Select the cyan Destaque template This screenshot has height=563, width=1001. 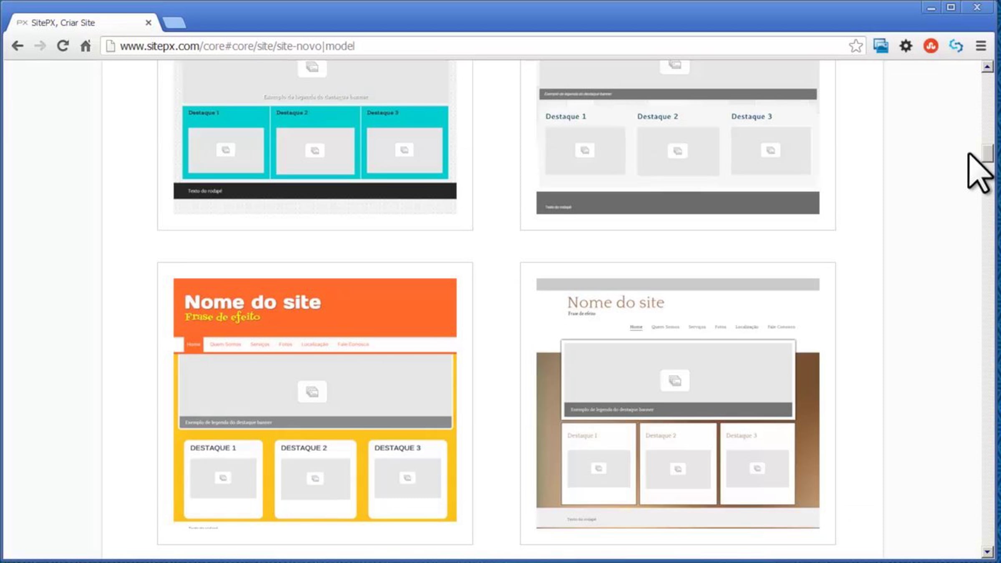(315, 142)
